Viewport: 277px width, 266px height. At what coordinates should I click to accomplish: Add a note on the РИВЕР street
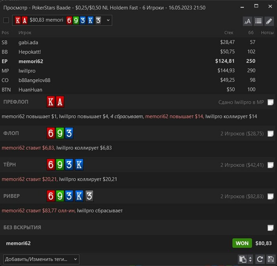[270, 196]
